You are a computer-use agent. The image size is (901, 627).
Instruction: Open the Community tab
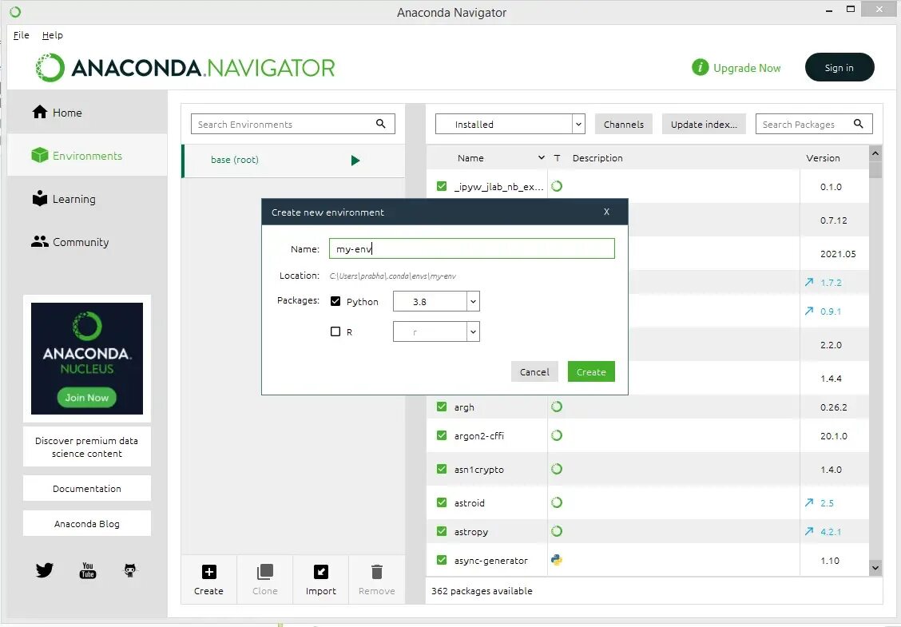coord(87,242)
